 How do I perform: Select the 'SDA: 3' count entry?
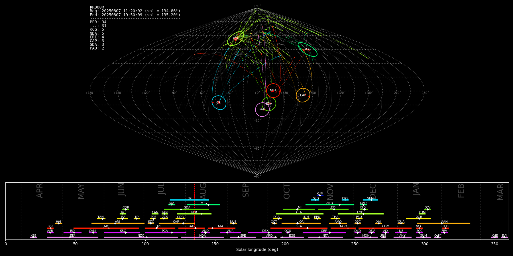click(97, 44)
